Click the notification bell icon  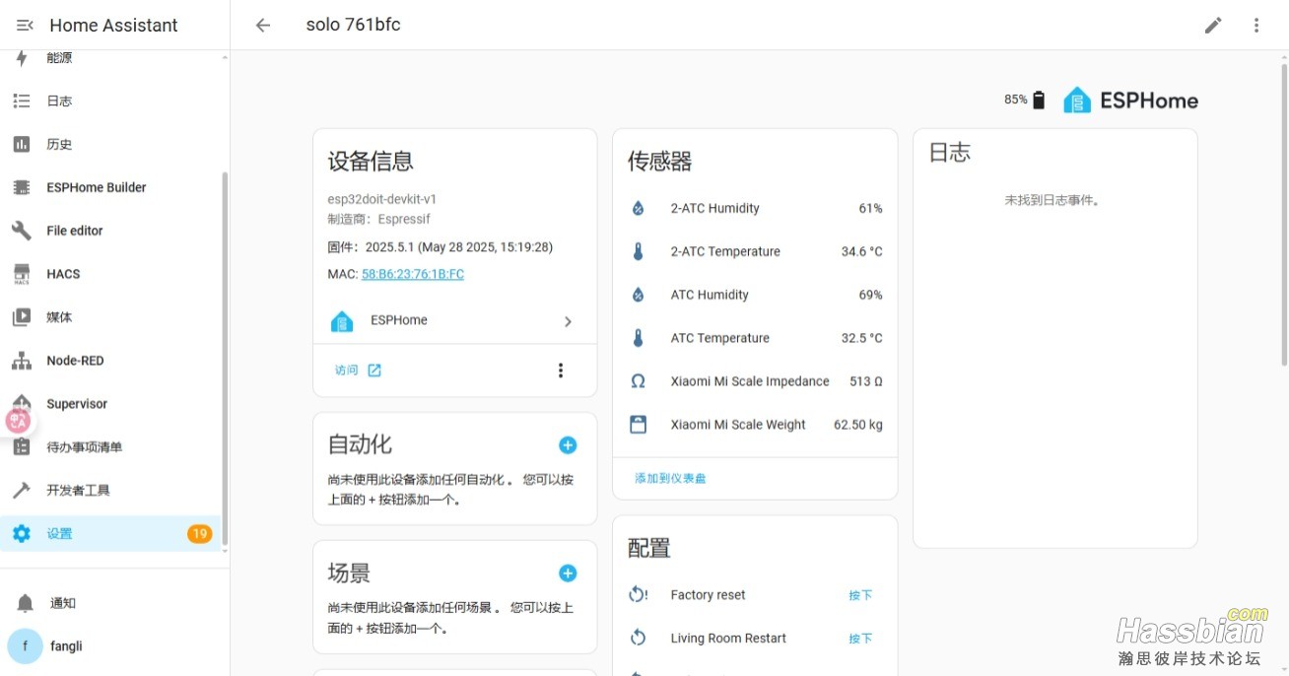pos(26,603)
